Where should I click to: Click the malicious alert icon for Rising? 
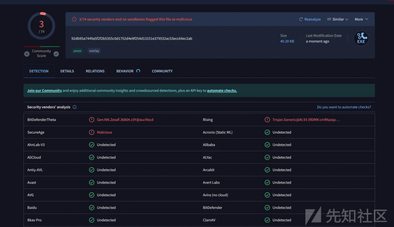[267, 120]
